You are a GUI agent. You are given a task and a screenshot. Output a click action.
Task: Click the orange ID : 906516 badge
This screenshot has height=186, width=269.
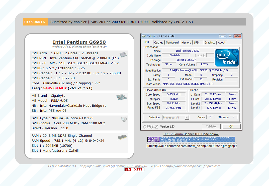pos(35,22)
